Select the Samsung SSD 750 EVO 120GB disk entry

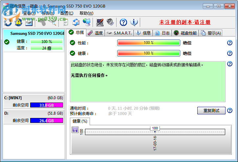[x=34, y=41]
